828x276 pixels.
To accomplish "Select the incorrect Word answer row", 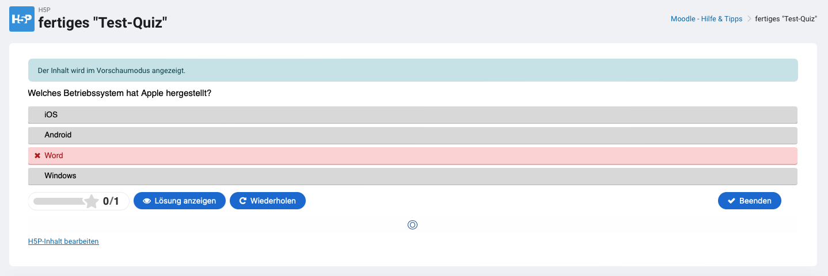I will click(412, 156).
